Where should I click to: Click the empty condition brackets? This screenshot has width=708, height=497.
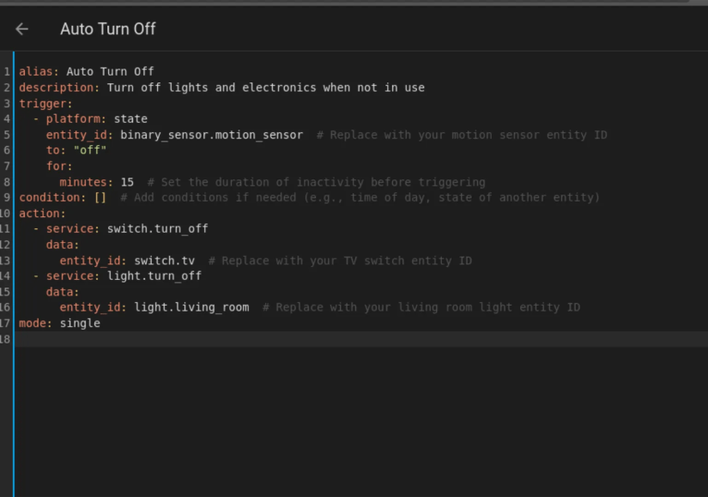pos(100,197)
